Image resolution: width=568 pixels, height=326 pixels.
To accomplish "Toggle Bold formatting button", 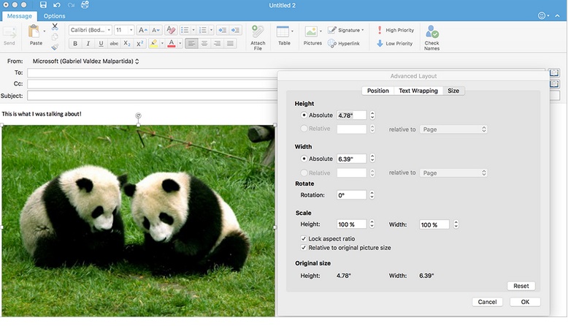I will coord(75,44).
